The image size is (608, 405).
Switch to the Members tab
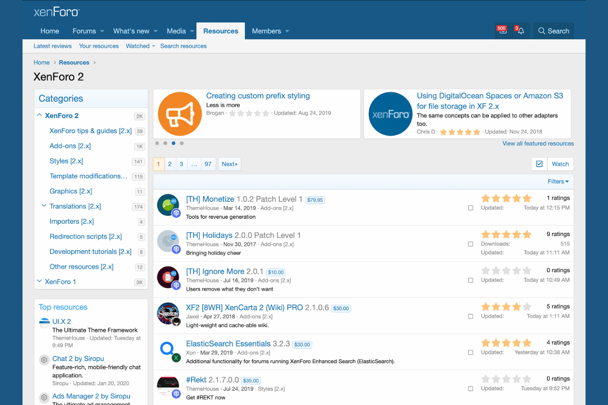[x=267, y=31]
